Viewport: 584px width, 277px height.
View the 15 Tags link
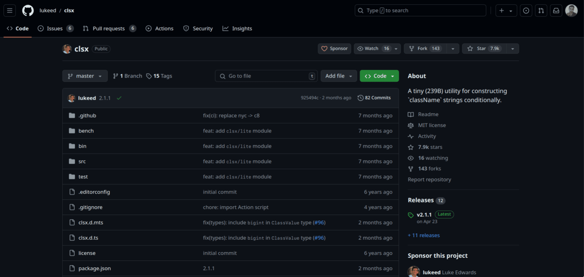[159, 76]
